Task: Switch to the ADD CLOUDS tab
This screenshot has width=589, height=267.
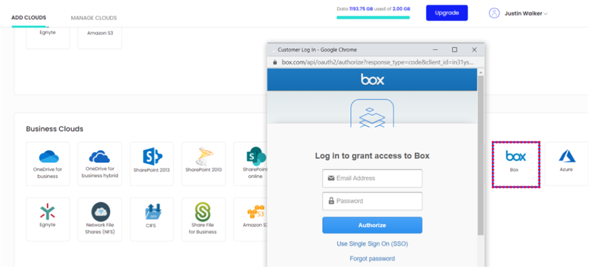Action: point(29,18)
